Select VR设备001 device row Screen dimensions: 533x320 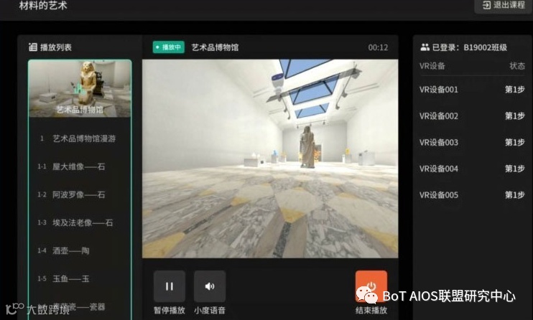point(472,90)
